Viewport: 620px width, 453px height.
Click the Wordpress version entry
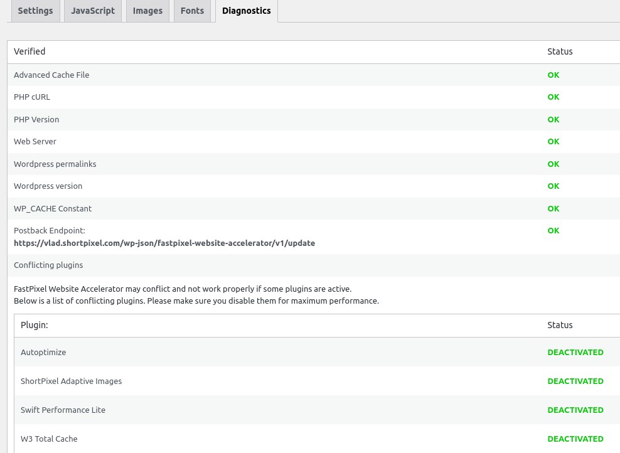48,186
